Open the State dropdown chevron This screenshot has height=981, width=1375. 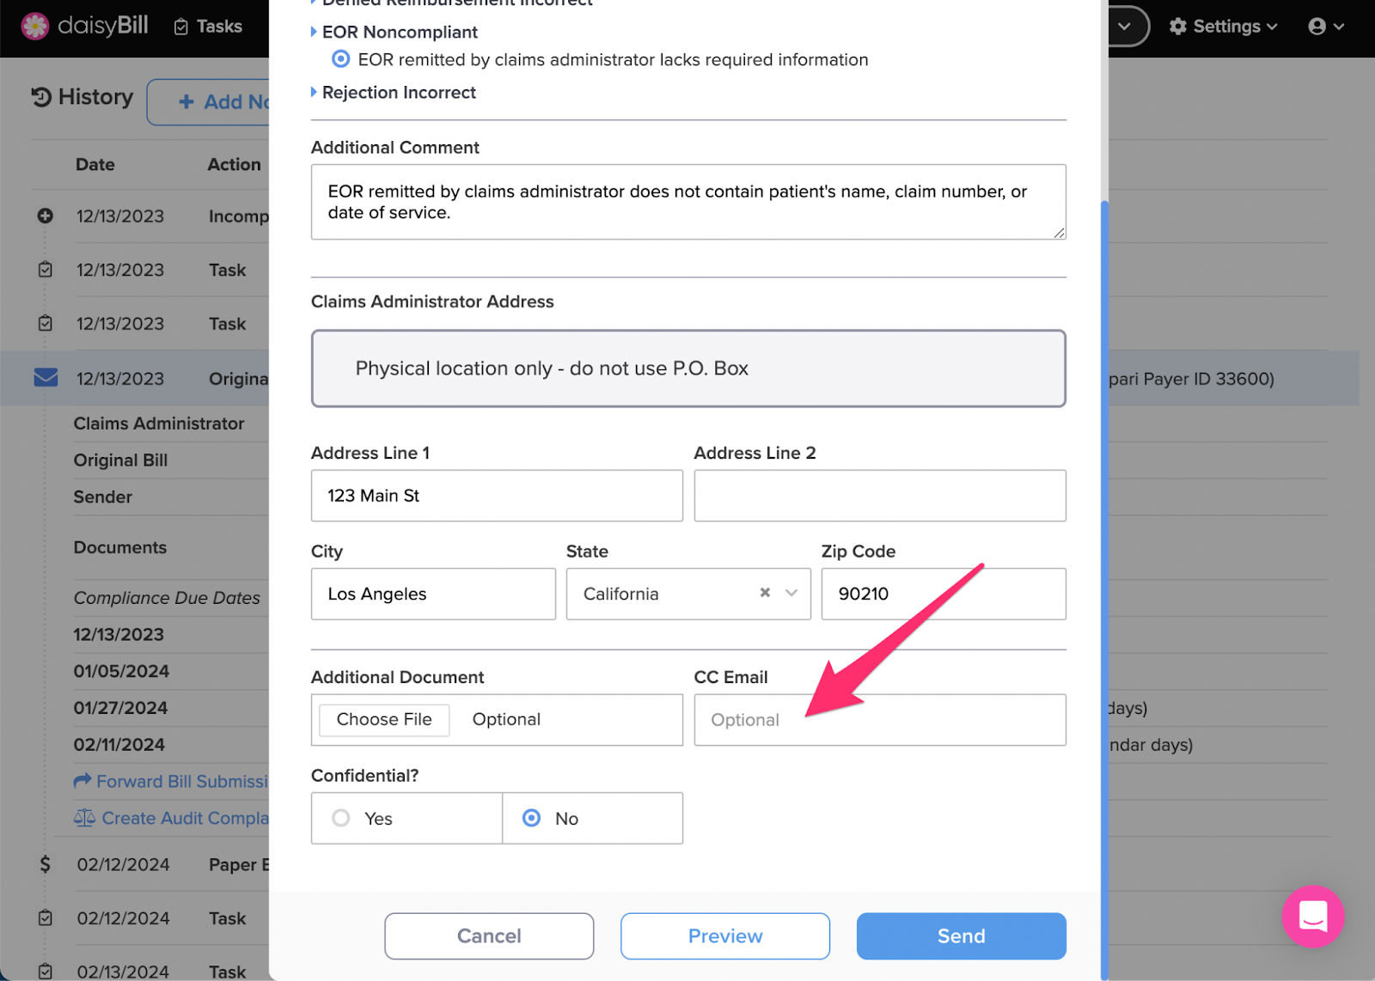[x=791, y=593]
